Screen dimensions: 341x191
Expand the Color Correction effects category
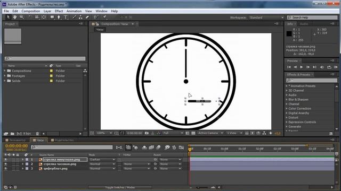tap(287, 108)
